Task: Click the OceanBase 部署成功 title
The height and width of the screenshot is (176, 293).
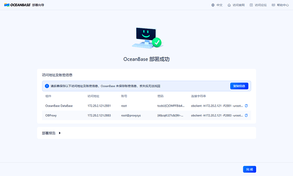Action: point(146,59)
